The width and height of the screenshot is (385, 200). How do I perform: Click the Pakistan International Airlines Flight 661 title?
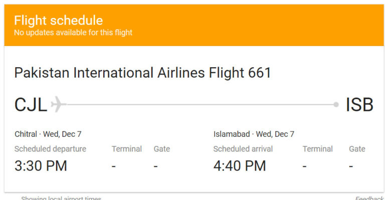[143, 73]
